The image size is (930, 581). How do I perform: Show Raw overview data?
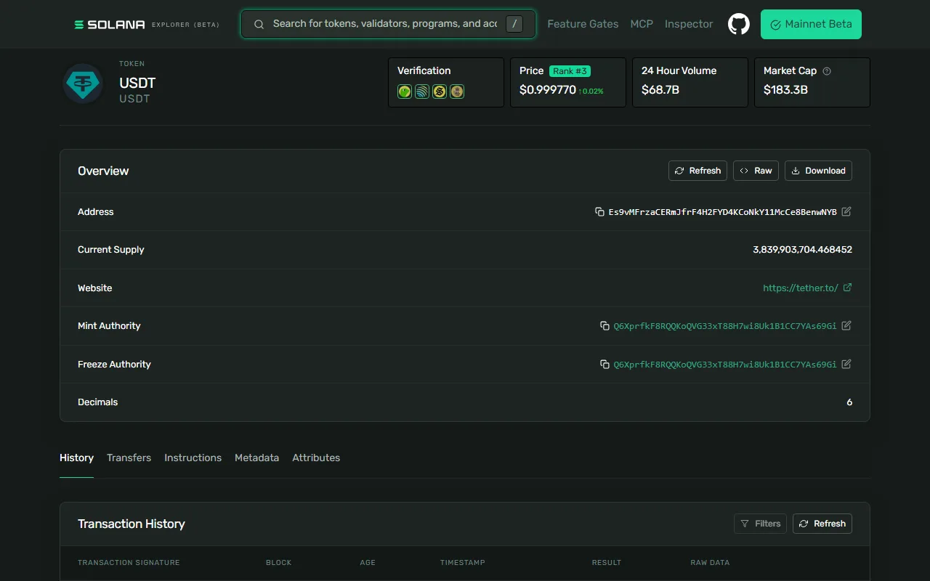(x=756, y=171)
